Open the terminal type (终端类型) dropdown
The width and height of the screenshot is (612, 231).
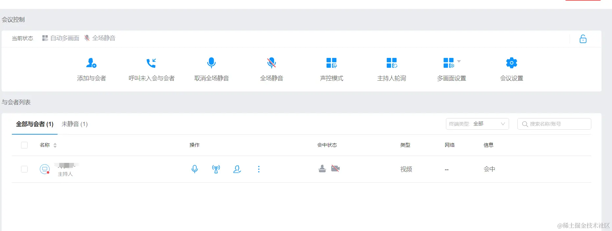click(477, 124)
